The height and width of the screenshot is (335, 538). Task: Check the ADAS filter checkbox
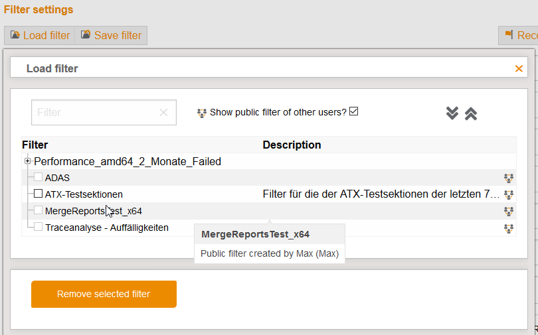(x=39, y=177)
